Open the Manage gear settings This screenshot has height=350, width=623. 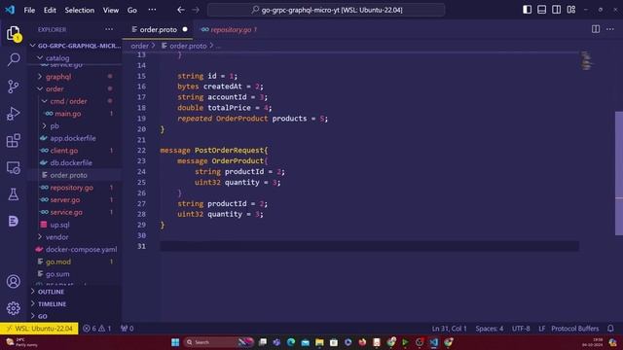pyautogui.click(x=13, y=308)
